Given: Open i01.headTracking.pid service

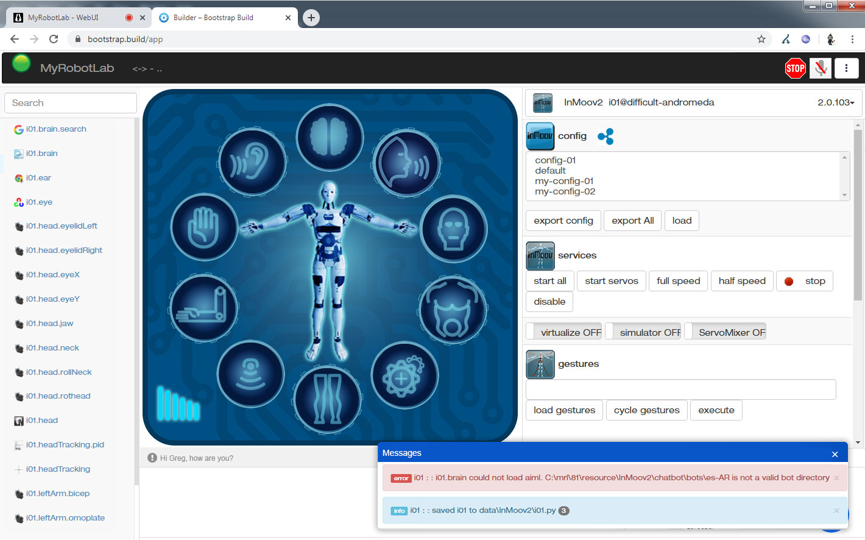Looking at the screenshot, I should point(65,445).
